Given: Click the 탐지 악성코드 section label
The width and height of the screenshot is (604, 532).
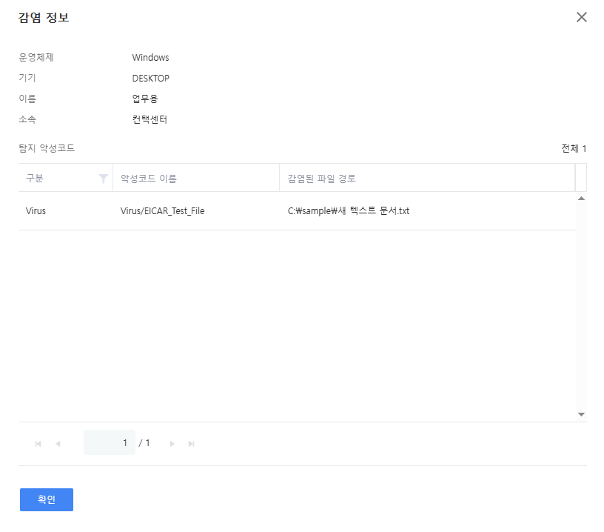Looking at the screenshot, I should [x=47, y=148].
